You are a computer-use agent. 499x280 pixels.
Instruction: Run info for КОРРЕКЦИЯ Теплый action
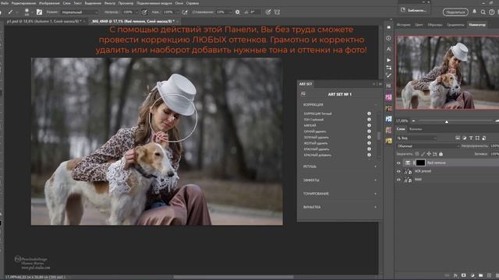(369, 114)
